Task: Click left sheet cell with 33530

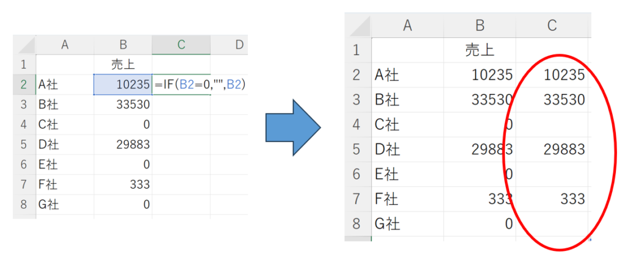Action: [123, 104]
